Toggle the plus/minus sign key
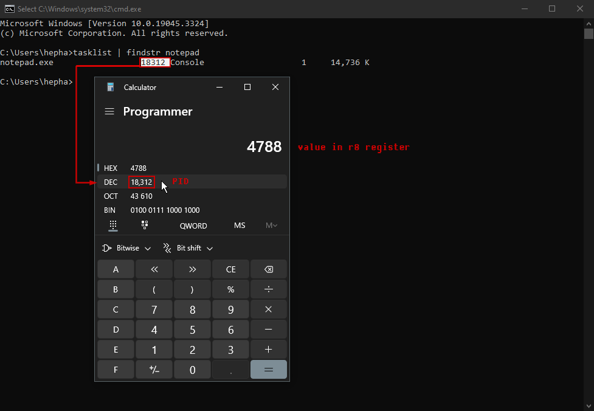The height and width of the screenshot is (411, 594). [x=154, y=369]
